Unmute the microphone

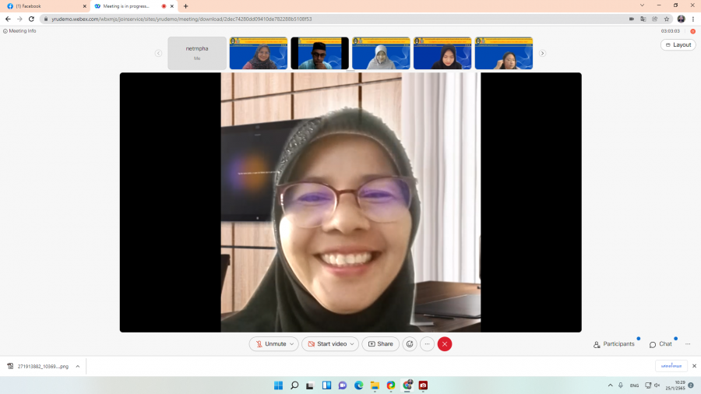coord(270,344)
